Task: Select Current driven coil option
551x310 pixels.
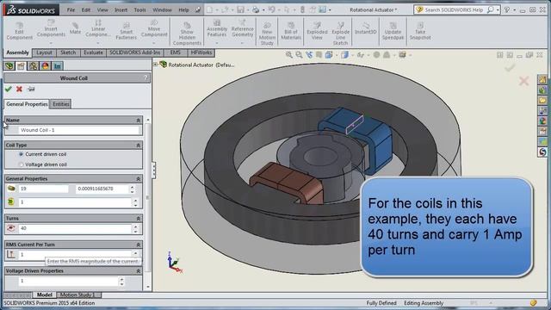Action: (21, 154)
